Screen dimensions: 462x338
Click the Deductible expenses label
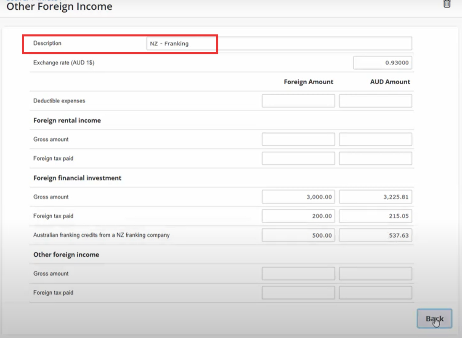pyautogui.click(x=59, y=101)
